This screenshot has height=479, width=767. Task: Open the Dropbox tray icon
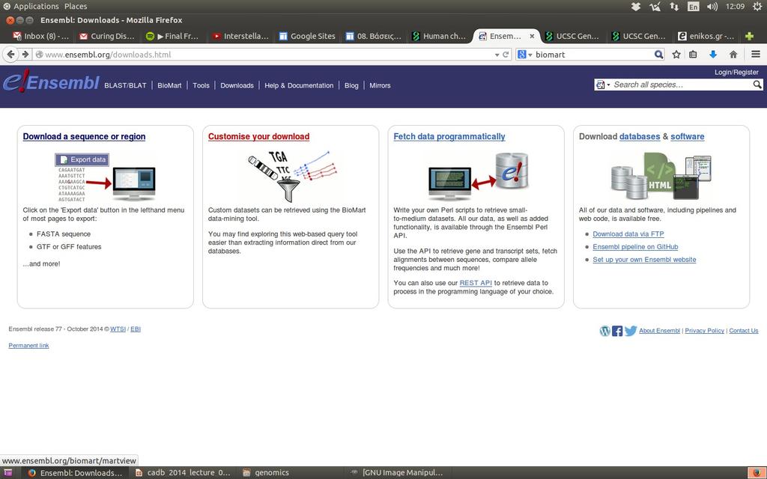click(x=635, y=6)
